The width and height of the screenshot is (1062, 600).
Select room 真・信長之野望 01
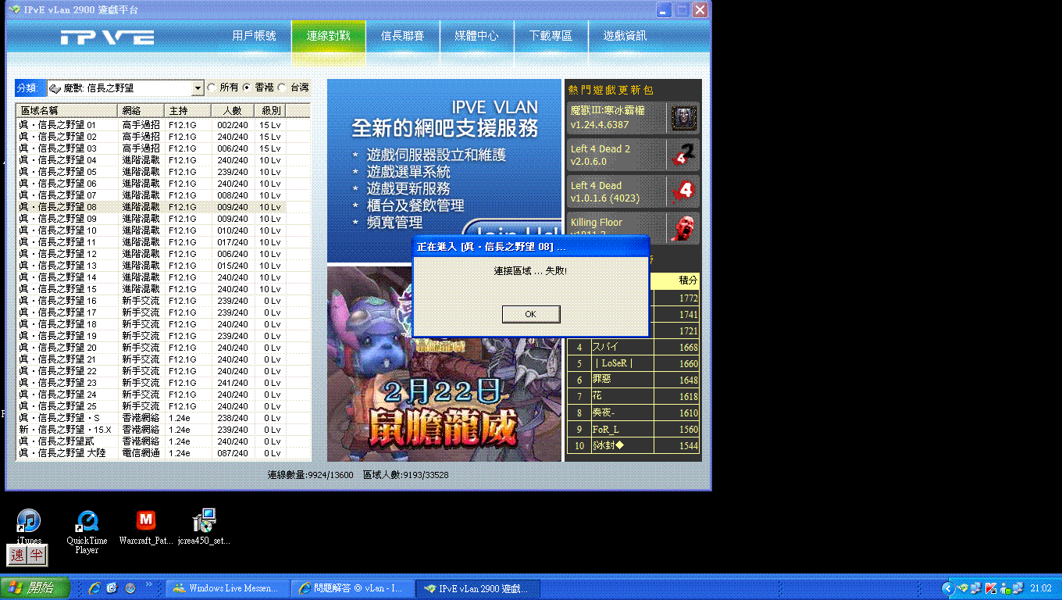click(151, 125)
